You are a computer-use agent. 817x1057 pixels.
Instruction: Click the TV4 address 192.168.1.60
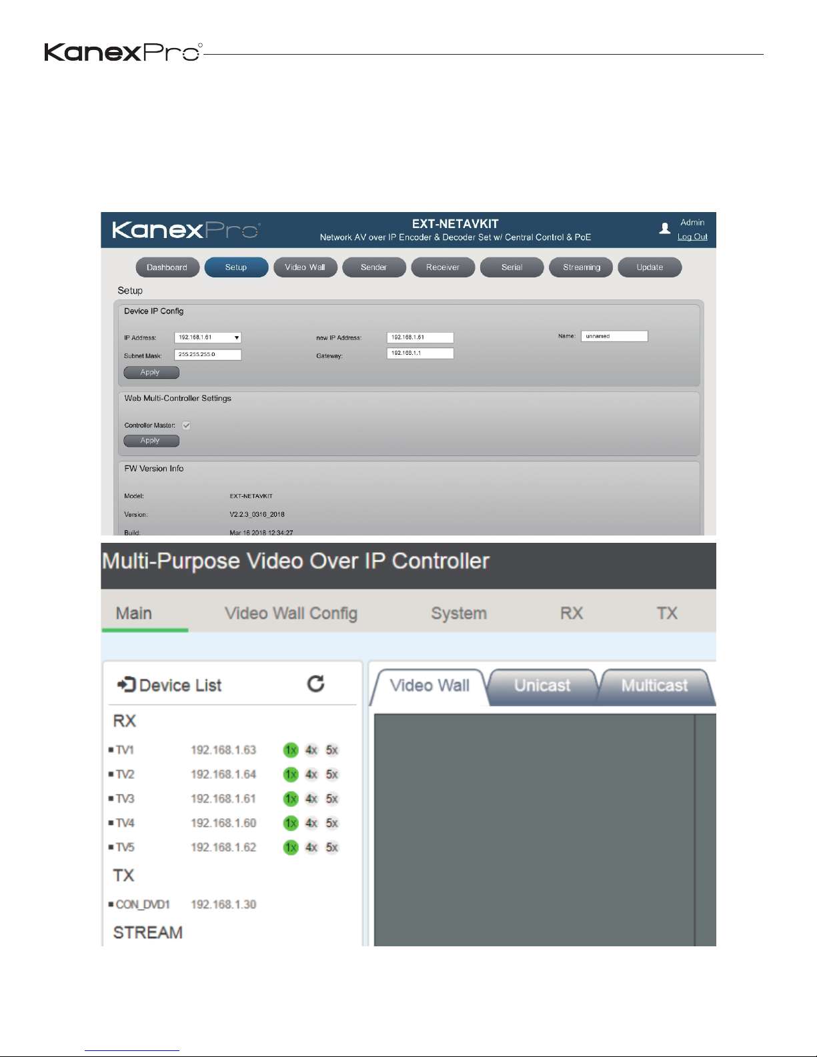click(223, 823)
